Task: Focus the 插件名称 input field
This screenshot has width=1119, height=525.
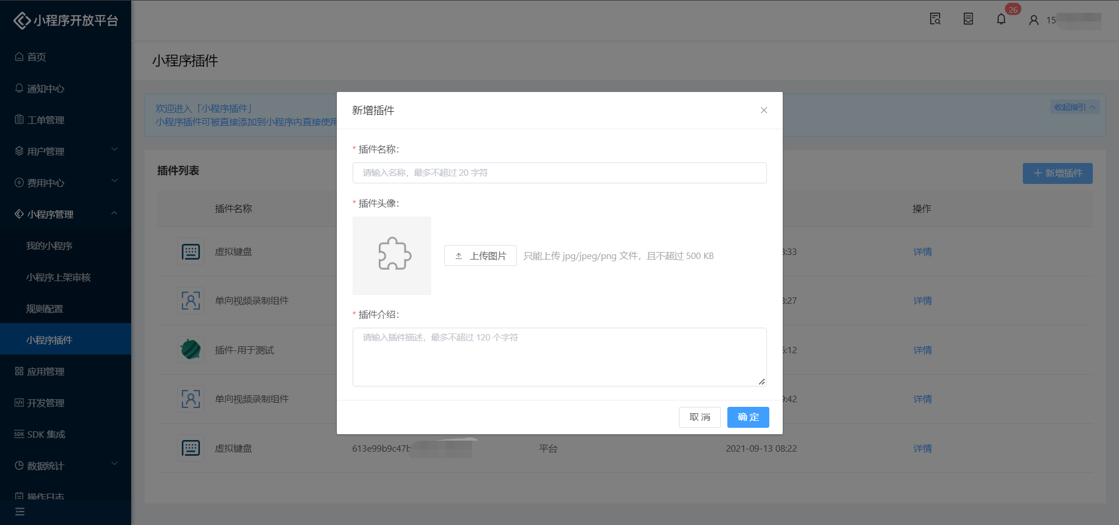Action: click(x=559, y=173)
